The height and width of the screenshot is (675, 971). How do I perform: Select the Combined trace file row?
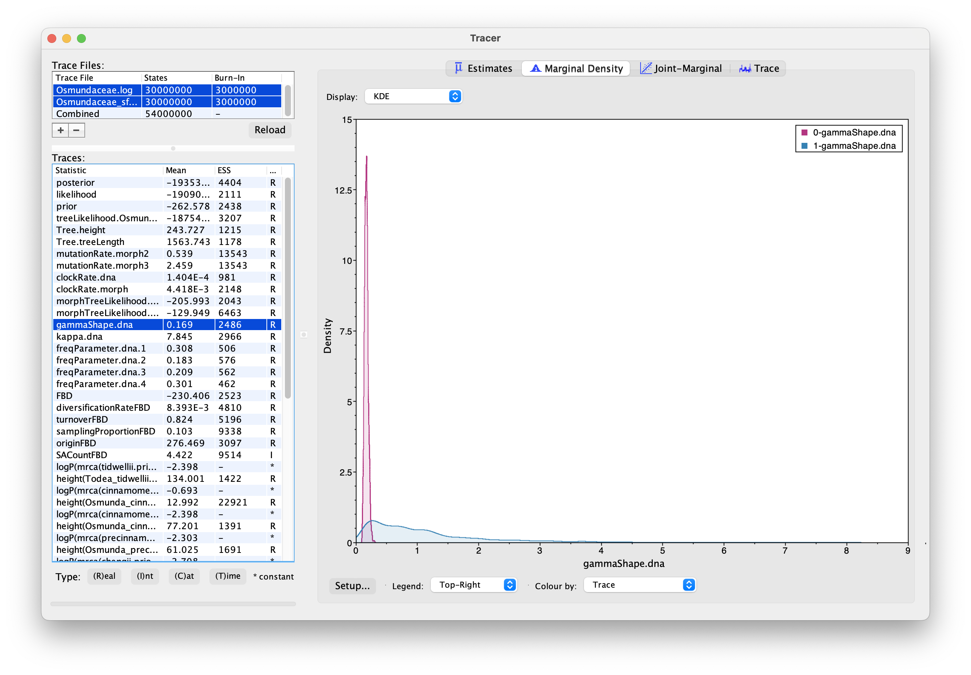167,114
